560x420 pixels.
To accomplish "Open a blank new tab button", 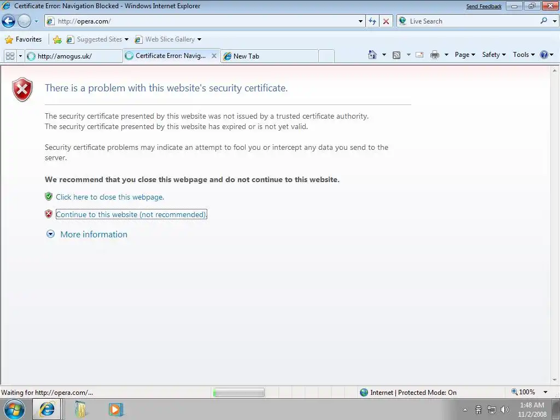I will coord(326,56).
